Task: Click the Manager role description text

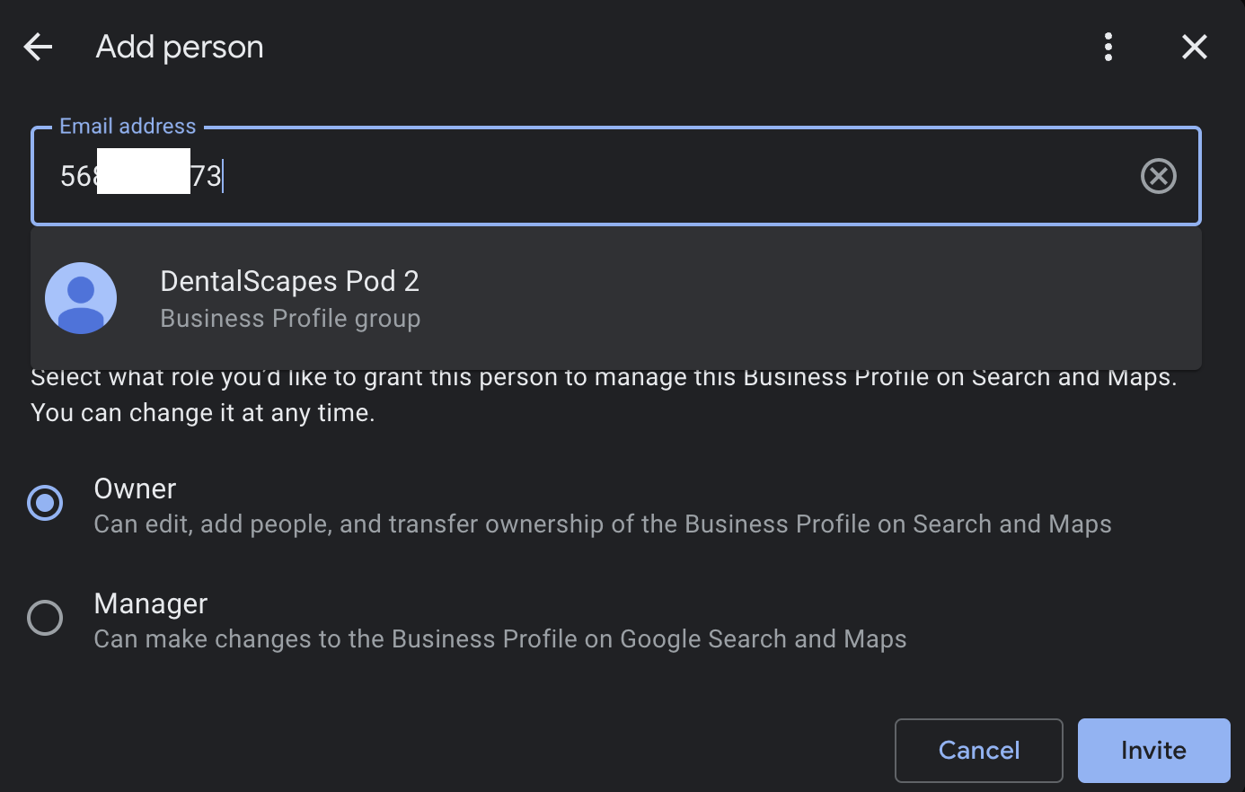Action: [499, 639]
